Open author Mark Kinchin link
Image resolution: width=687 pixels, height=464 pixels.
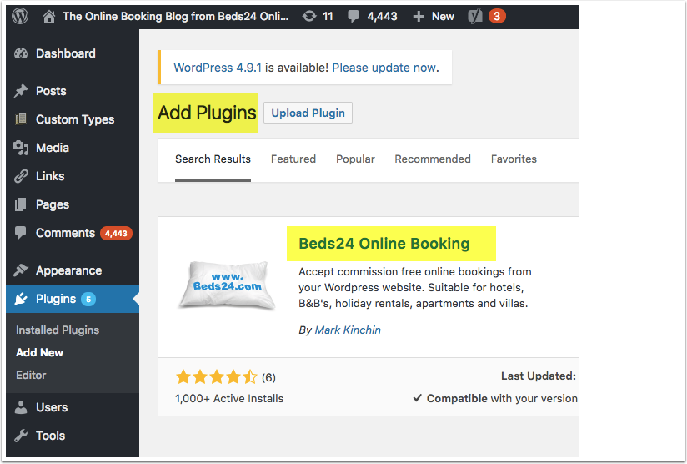(348, 330)
